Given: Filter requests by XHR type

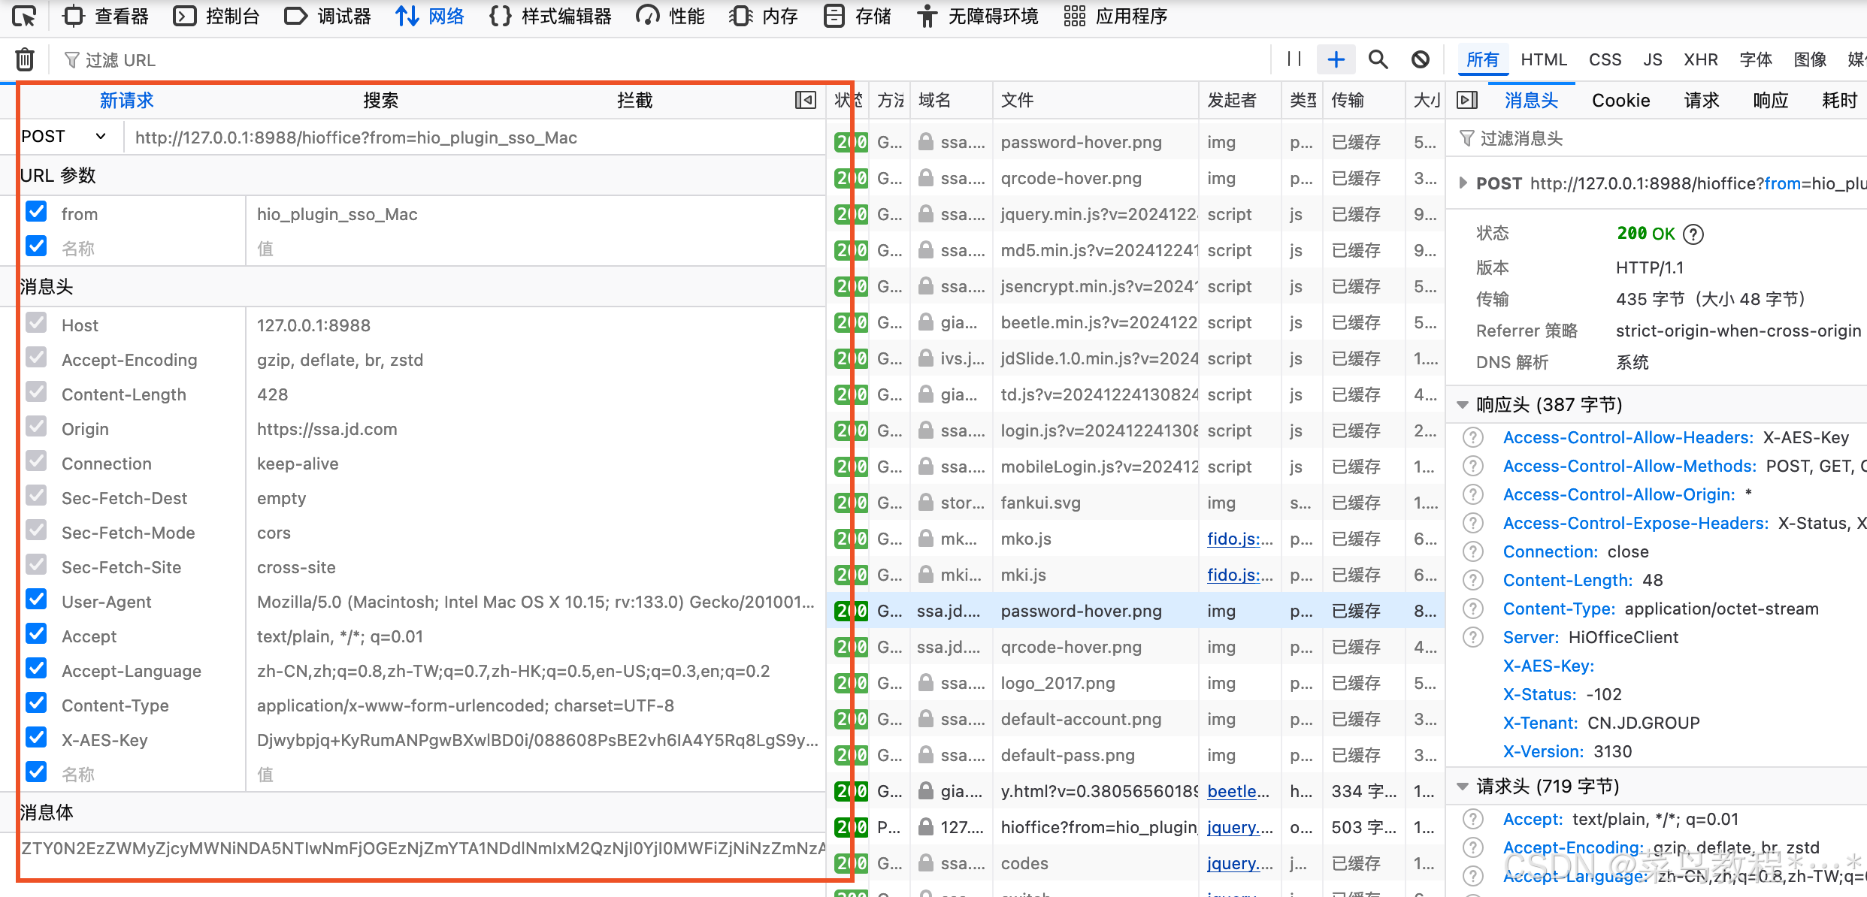Looking at the screenshot, I should 1700,59.
